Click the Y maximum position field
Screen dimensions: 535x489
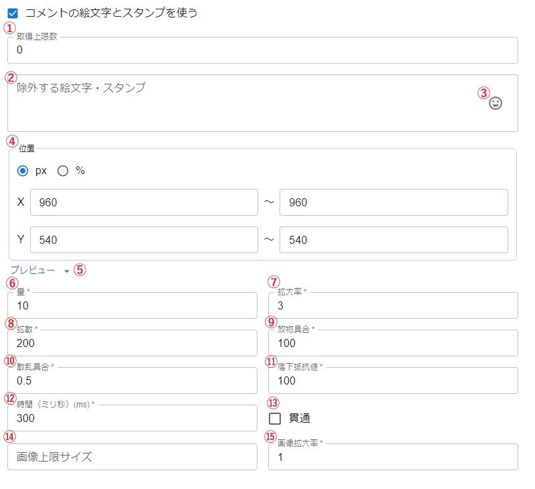(x=393, y=240)
